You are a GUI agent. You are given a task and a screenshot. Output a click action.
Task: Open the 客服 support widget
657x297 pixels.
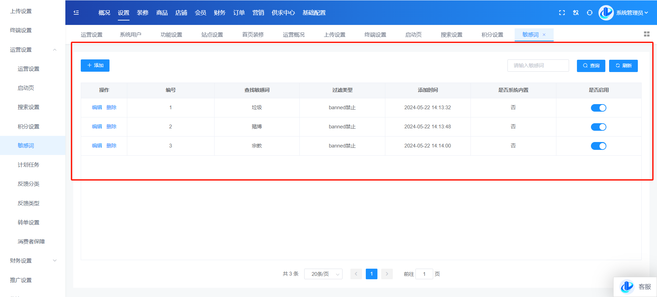(635, 287)
